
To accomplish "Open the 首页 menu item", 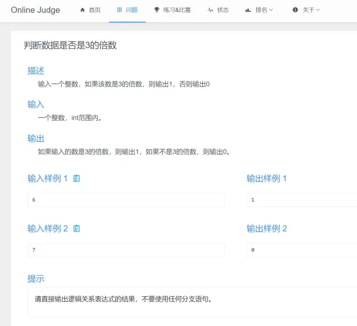I will 94,10.
